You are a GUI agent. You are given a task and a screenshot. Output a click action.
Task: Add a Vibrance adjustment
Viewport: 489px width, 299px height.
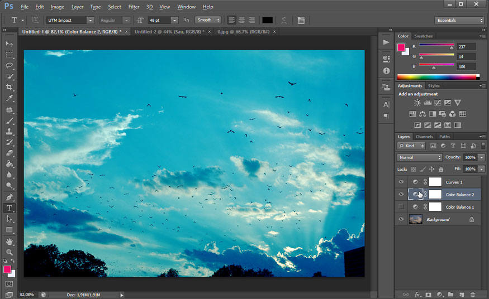click(x=458, y=103)
